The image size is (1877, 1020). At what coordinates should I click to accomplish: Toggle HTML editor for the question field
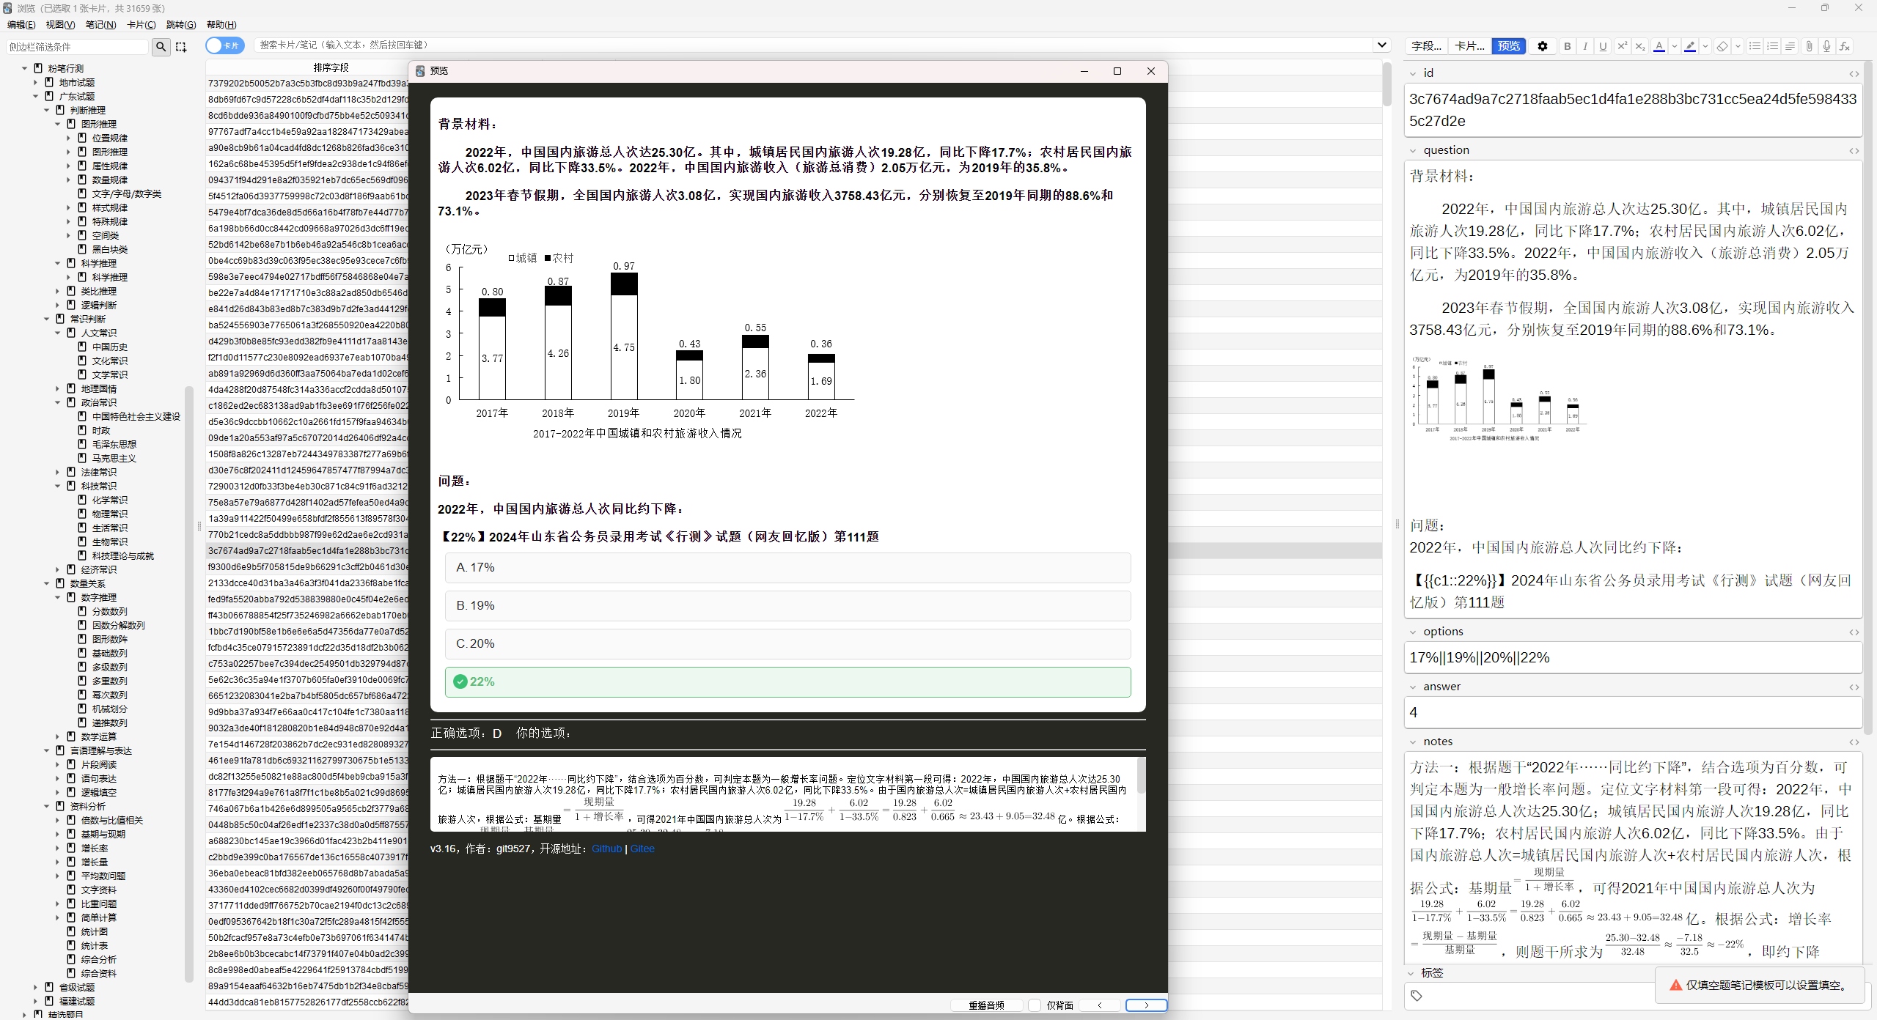[x=1854, y=150]
